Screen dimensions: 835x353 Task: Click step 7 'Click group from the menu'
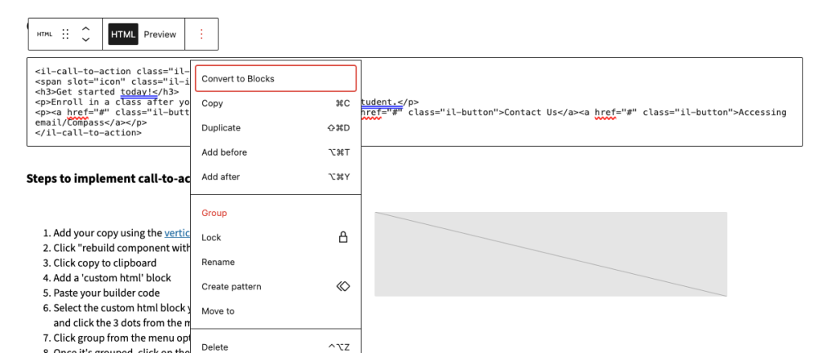[121, 338]
